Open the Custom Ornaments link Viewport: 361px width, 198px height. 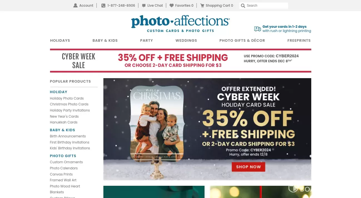pos(66,162)
